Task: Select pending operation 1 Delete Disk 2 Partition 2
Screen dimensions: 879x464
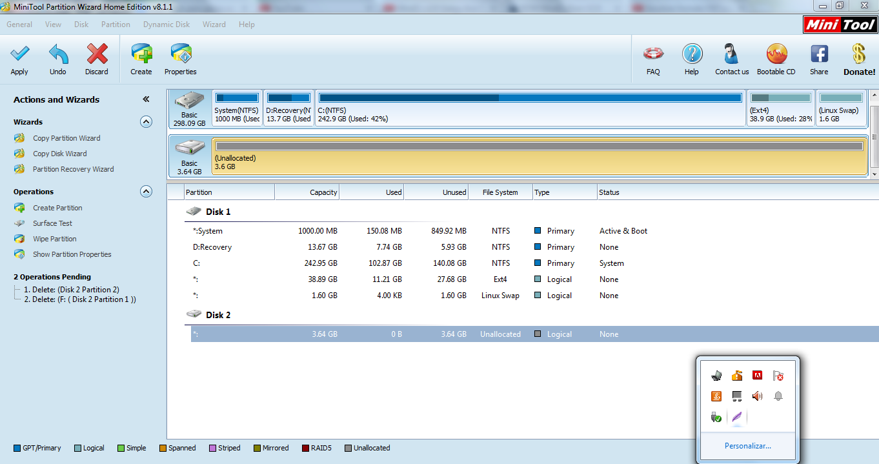Action: point(71,290)
